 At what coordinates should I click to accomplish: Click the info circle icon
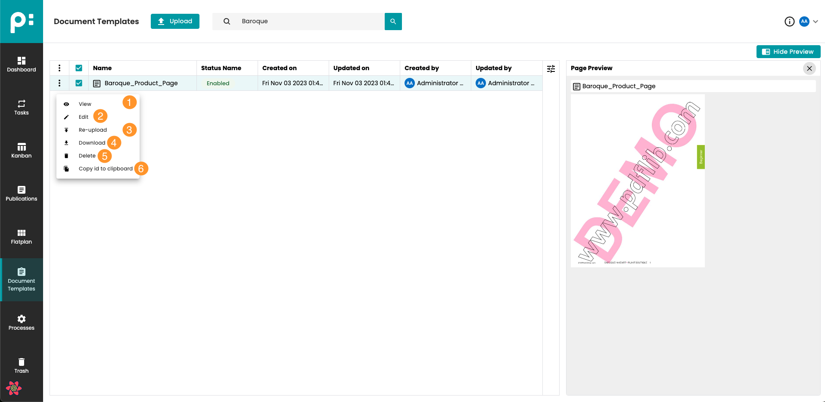(789, 22)
